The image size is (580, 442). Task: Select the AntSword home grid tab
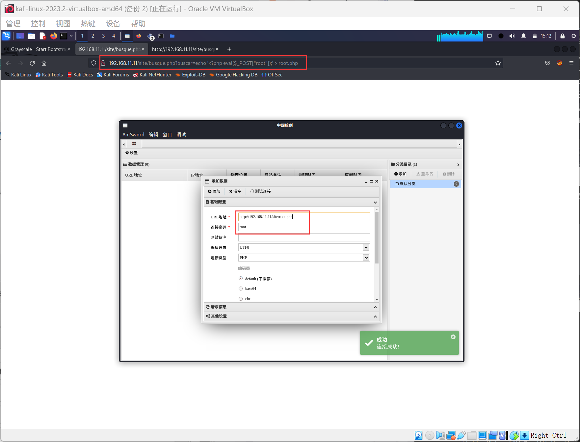pyautogui.click(x=134, y=144)
